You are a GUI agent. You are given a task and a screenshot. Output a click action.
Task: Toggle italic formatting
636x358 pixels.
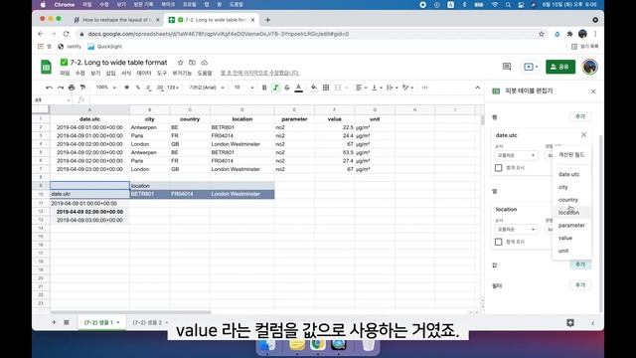[x=276, y=88]
